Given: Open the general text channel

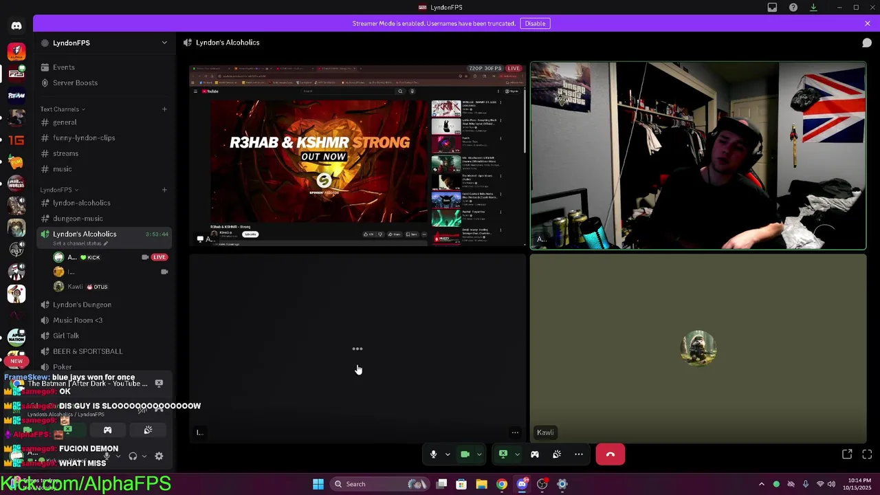Looking at the screenshot, I should coord(104,122).
